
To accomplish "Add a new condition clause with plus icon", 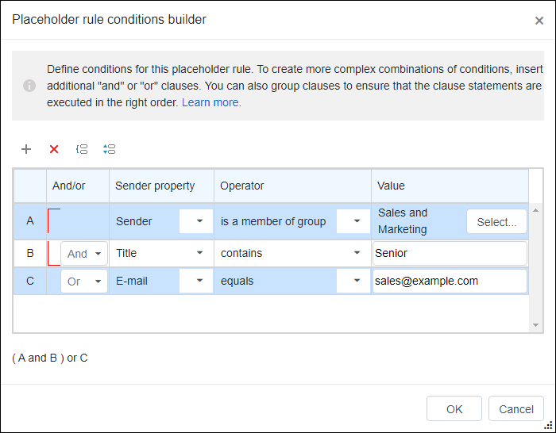I will pos(26,149).
